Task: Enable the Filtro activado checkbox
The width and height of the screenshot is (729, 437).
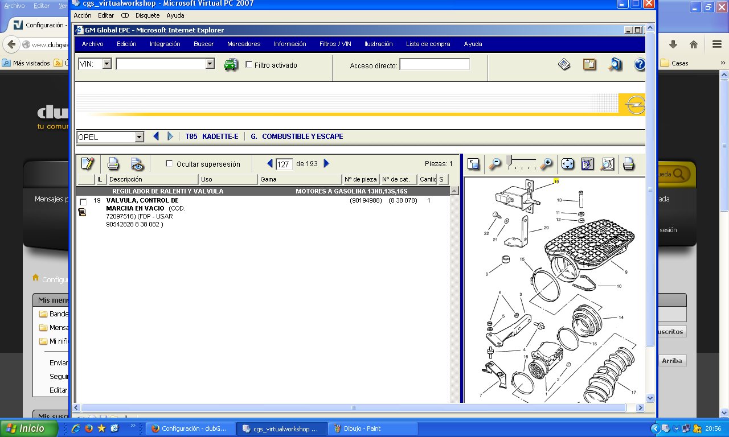Action: tap(249, 65)
